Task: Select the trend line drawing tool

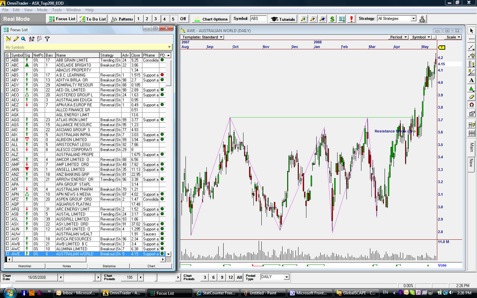Action: [472, 47]
